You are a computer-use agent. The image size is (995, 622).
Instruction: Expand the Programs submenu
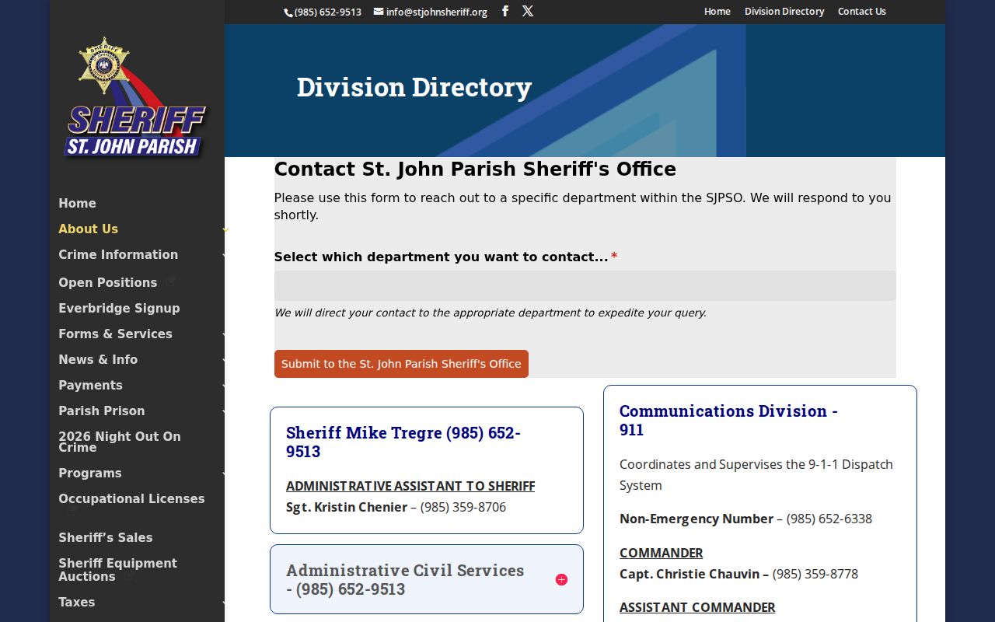point(225,473)
